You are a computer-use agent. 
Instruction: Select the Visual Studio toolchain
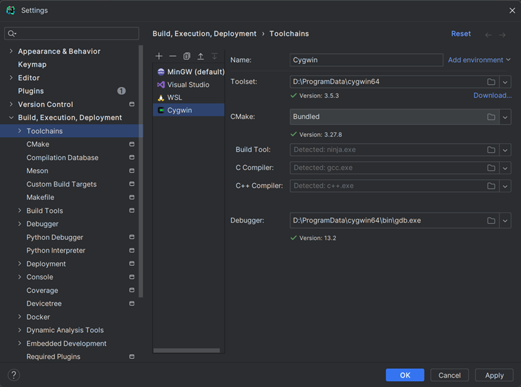point(189,84)
